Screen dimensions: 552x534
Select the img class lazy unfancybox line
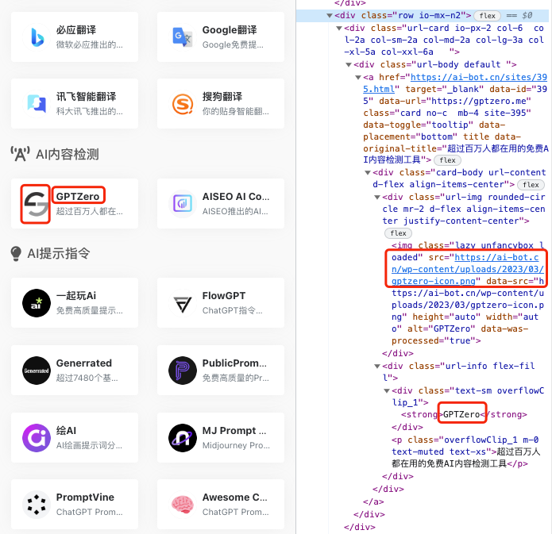(468, 293)
